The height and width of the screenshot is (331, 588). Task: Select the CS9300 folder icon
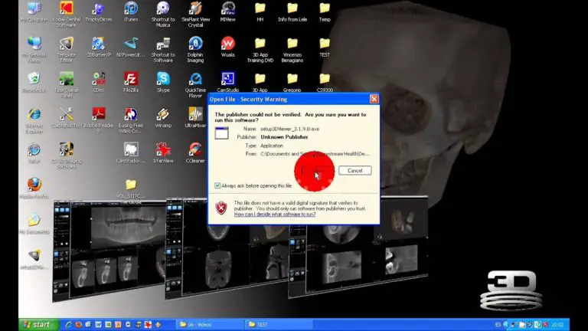tap(325, 83)
